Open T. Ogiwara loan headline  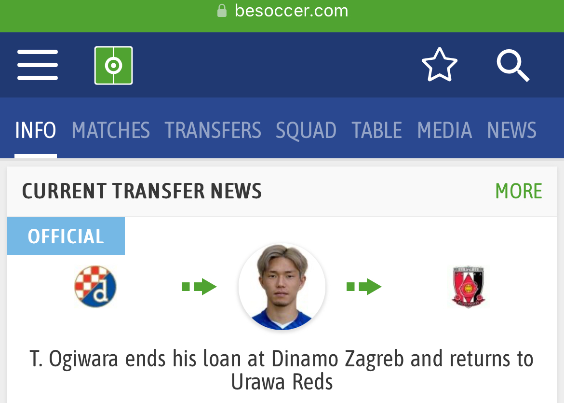[282, 370]
